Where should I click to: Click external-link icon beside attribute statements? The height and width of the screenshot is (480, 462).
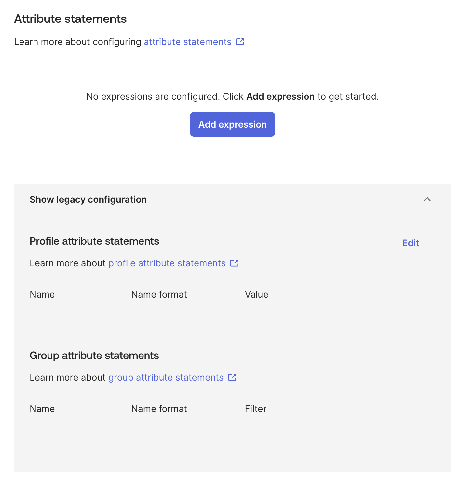click(x=240, y=42)
